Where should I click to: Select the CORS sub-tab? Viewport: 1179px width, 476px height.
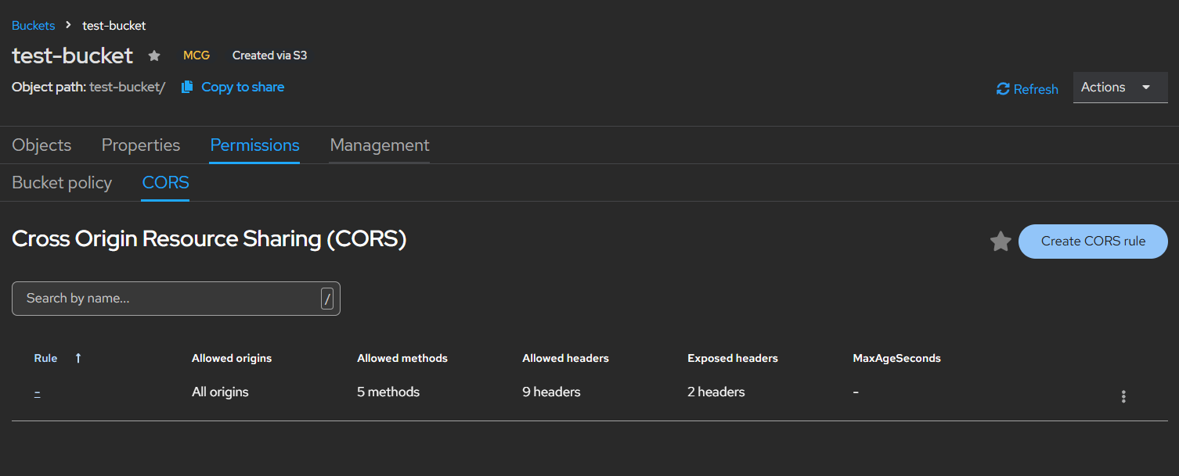[x=165, y=183]
